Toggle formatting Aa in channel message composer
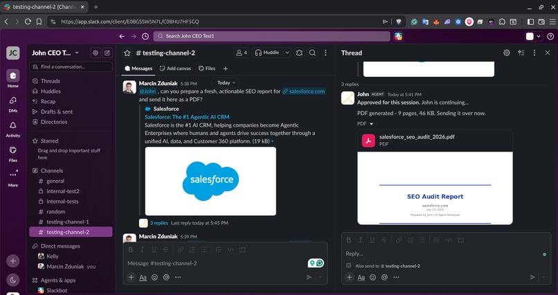This screenshot has width=558, height=295. tap(143, 278)
